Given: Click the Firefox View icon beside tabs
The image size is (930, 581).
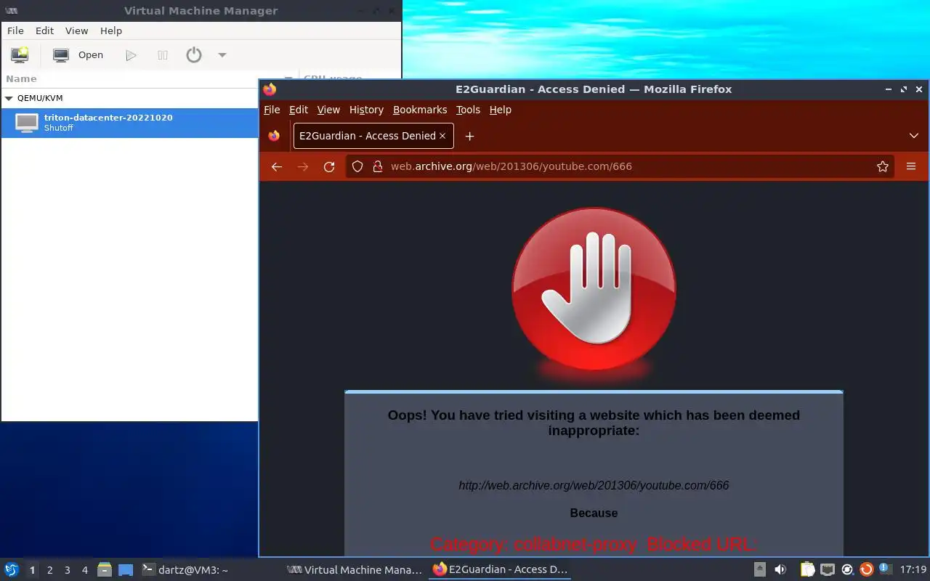Looking at the screenshot, I should (274, 136).
